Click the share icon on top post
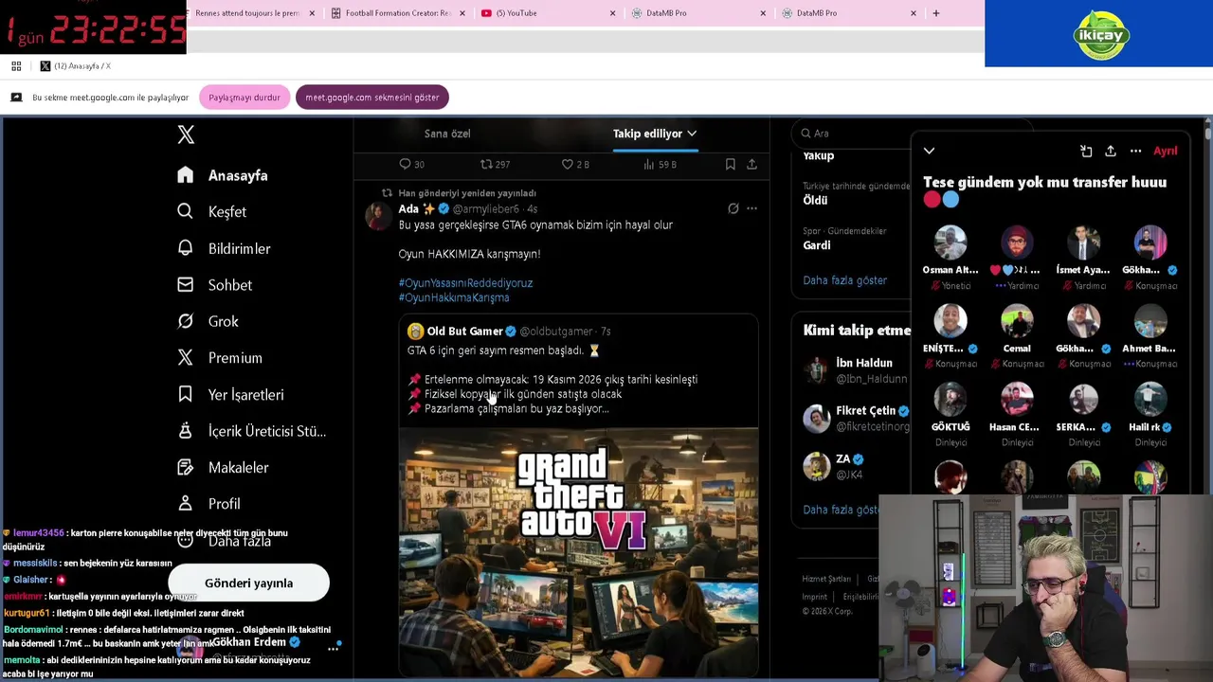 [x=751, y=164]
